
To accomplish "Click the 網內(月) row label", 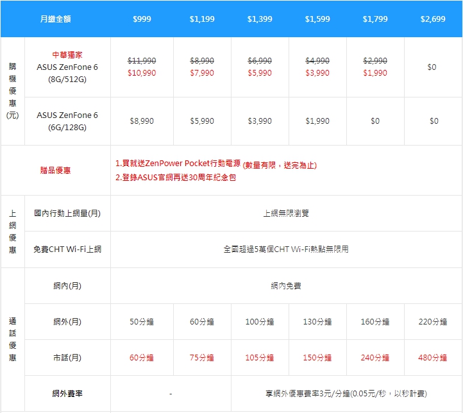I will point(67,286).
